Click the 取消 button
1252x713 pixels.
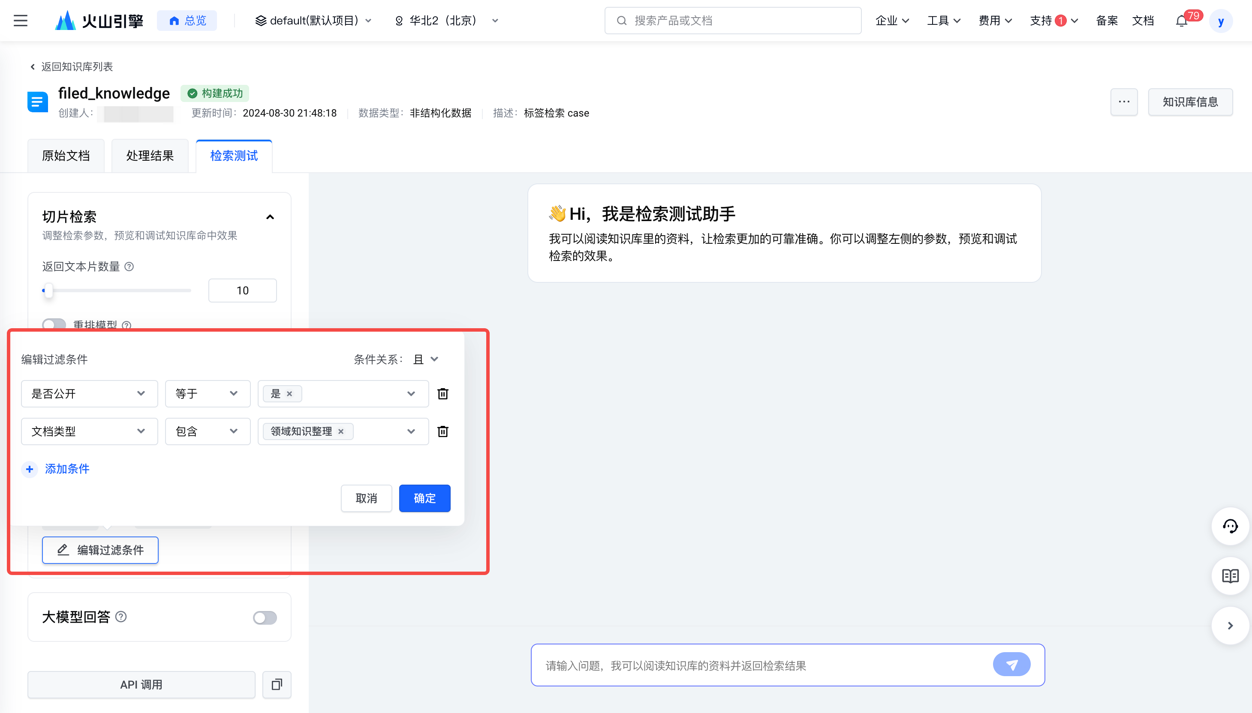click(367, 498)
